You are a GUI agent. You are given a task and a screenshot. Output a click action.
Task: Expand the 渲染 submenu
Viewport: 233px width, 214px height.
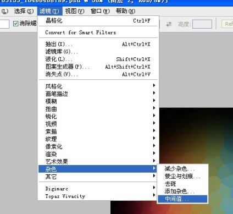pos(98,154)
